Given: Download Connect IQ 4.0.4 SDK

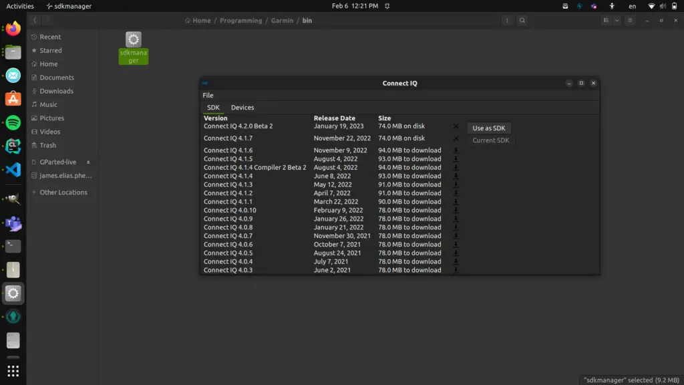Looking at the screenshot, I should pyautogui.click(x=456, y=261).
